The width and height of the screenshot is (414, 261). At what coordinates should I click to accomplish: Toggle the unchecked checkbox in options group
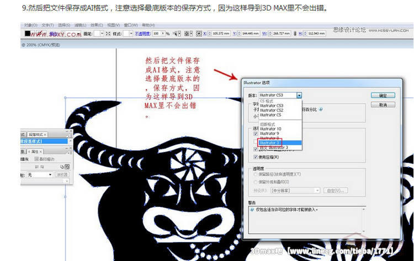point(256,141)
